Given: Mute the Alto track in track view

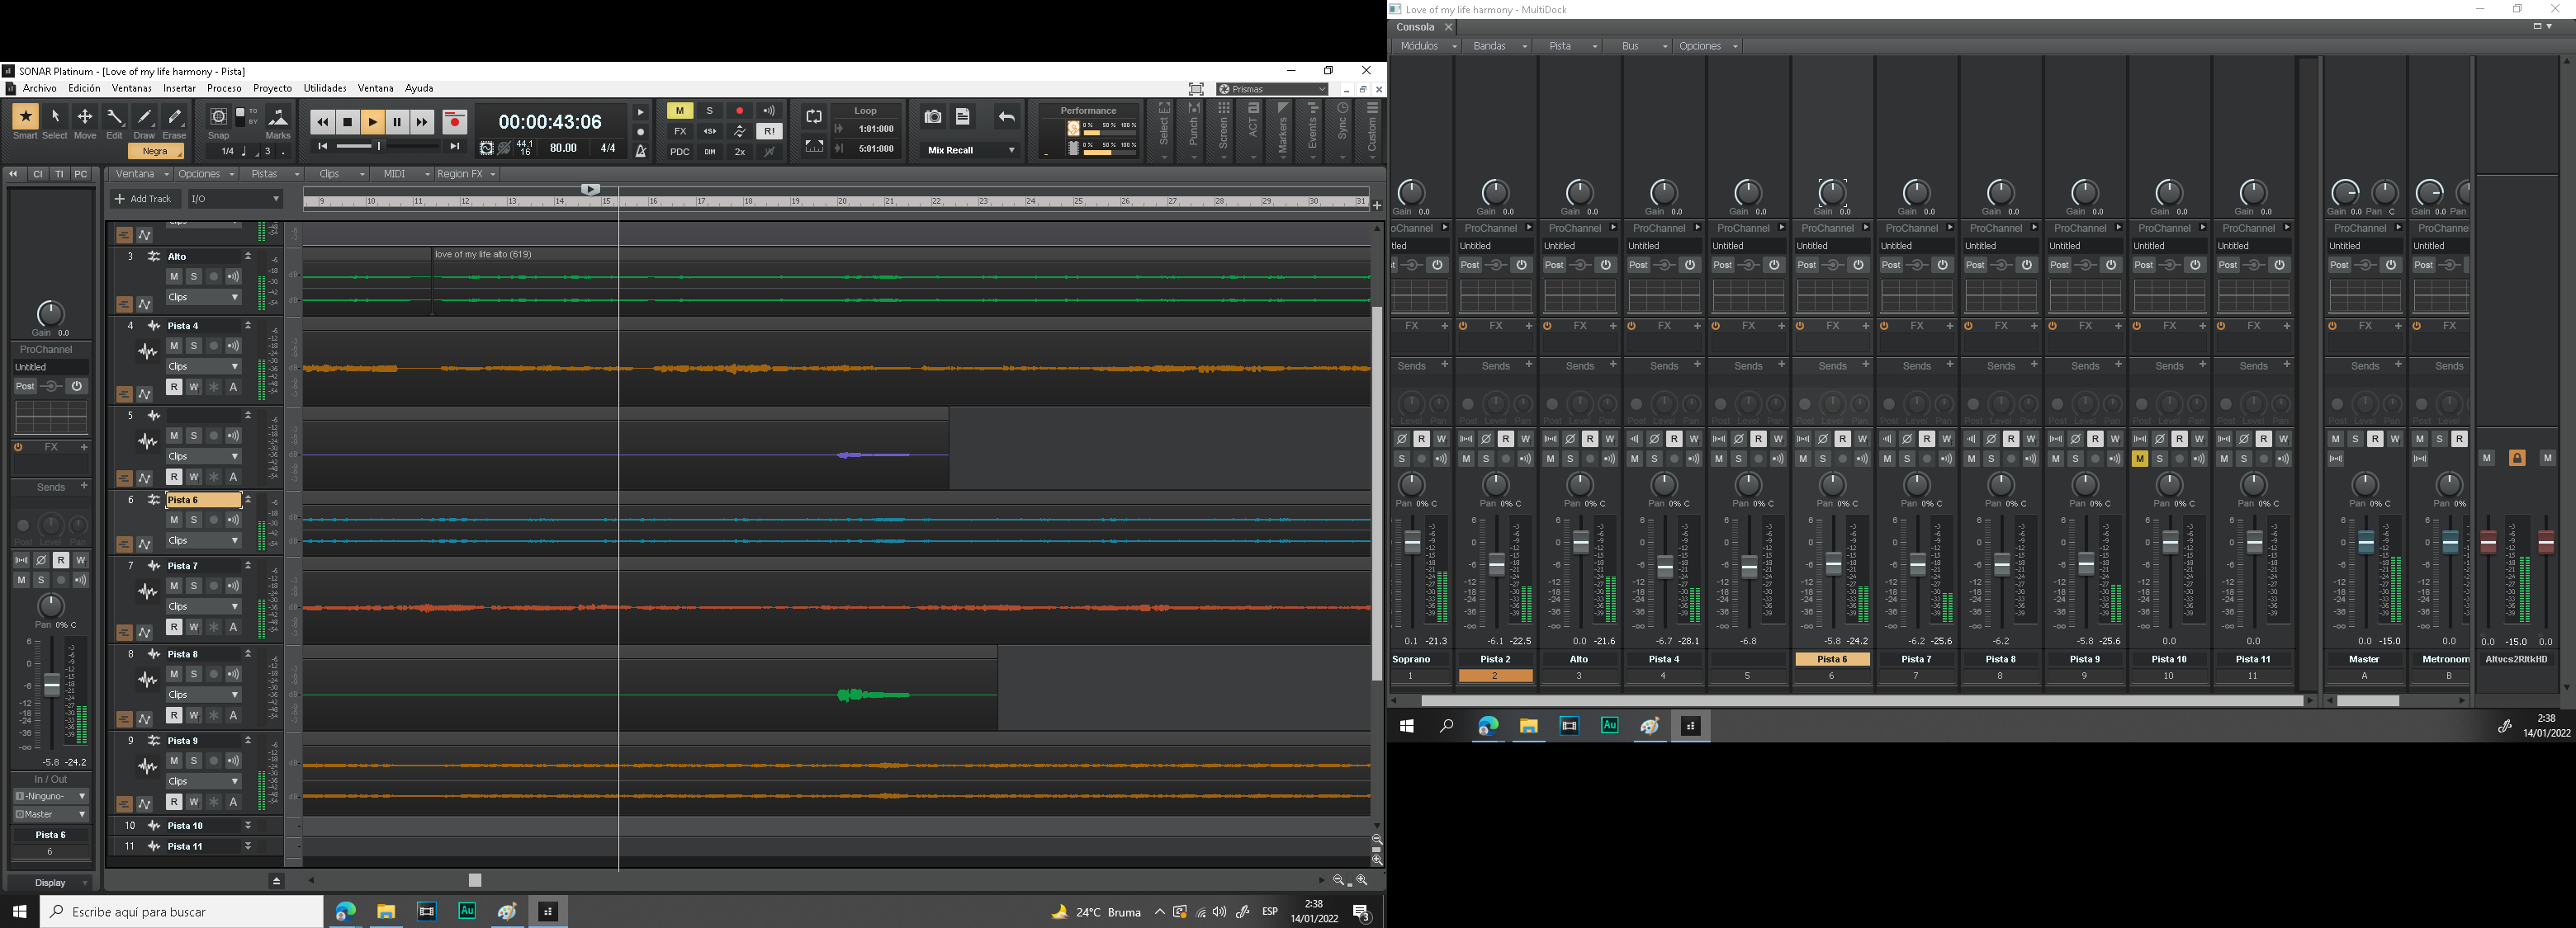Looking at the screenshot, I should pyautogui.click(x=174, y=276).
